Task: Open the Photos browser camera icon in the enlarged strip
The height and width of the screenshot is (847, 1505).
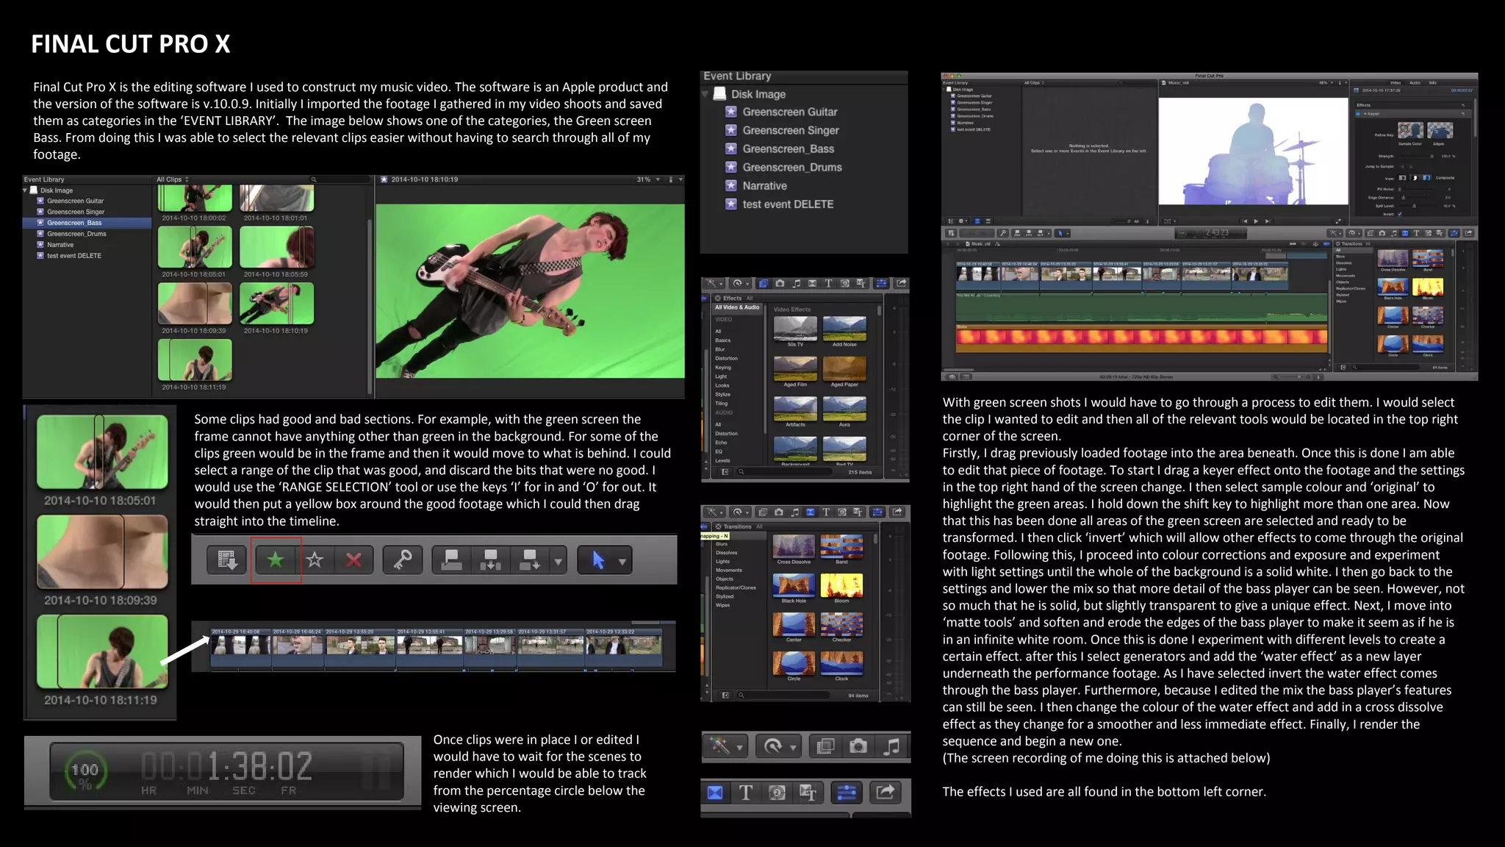Action: (858, 747)
